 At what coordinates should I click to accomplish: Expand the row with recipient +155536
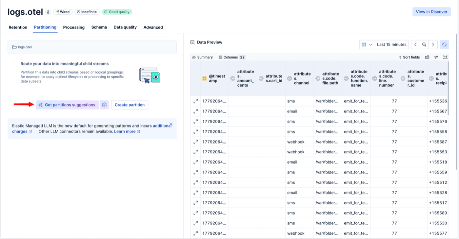tap(195, 101)
